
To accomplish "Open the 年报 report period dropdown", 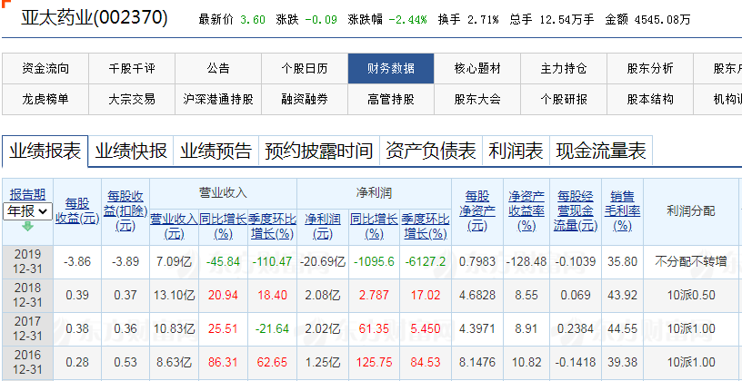I will point(27,210).
